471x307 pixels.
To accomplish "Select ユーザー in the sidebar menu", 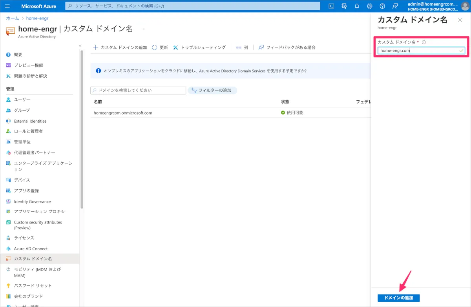I will coord(22,100).
